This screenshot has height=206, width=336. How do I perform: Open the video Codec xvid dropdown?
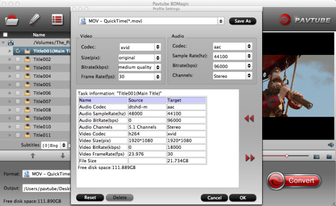[x=140, y=47]
